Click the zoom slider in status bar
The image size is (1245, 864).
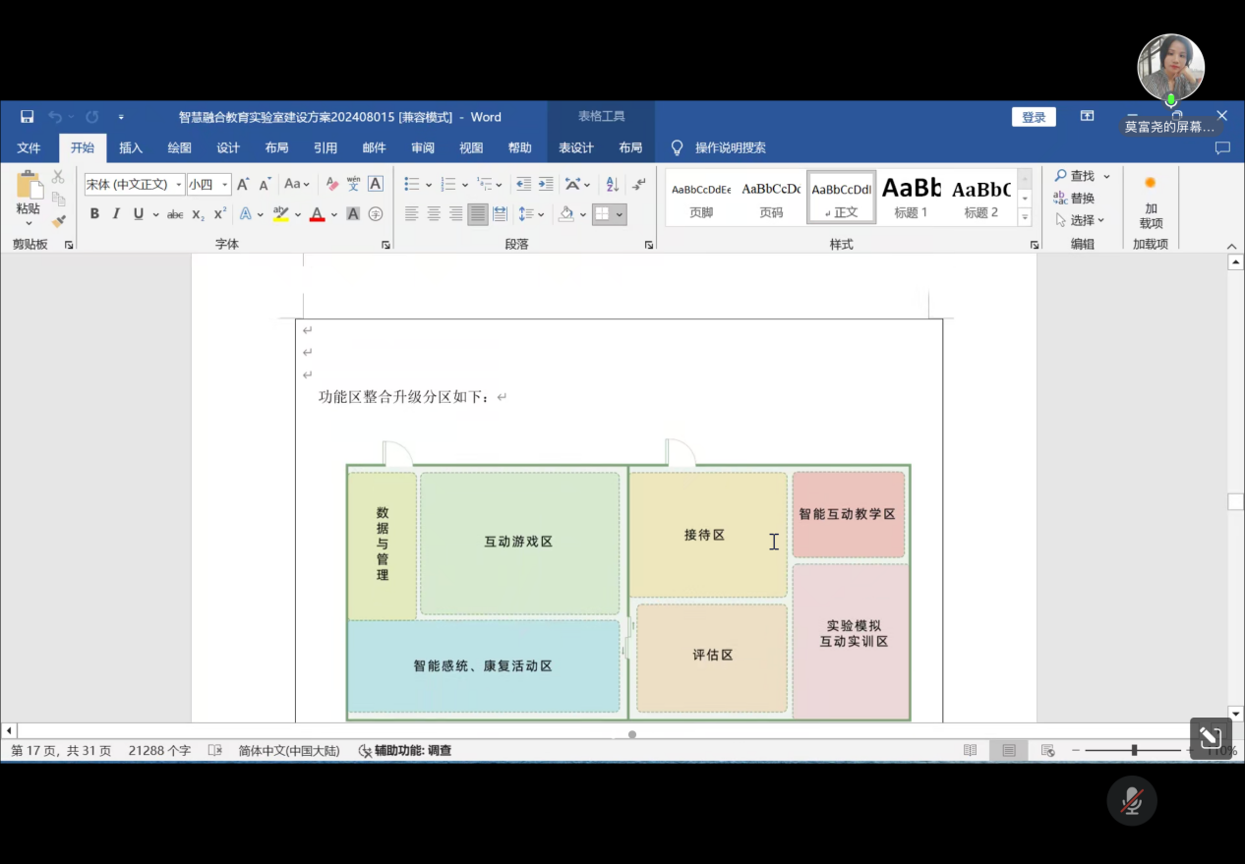pyautogui.click(x=1134, y=750)
